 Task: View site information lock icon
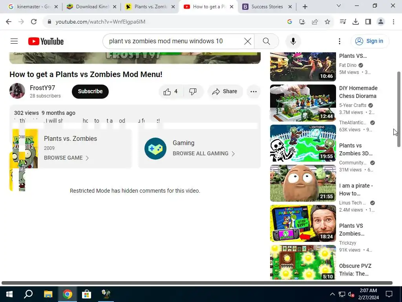pyautogui.click(x=49, y=22)
